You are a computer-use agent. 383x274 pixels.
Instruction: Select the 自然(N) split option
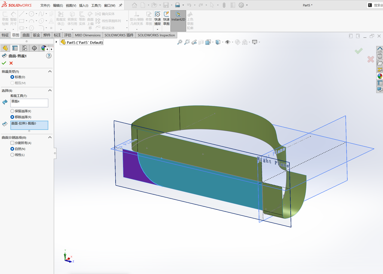[x=12, y=149]
